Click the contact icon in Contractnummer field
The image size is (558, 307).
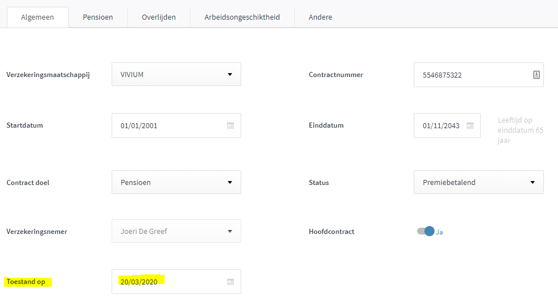tap(536, 75)
